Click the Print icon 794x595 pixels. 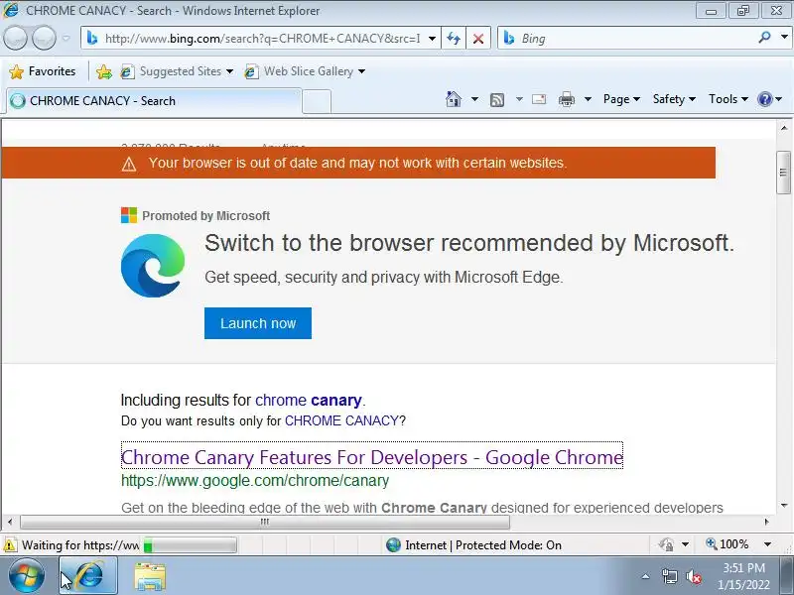coord(566,99)
